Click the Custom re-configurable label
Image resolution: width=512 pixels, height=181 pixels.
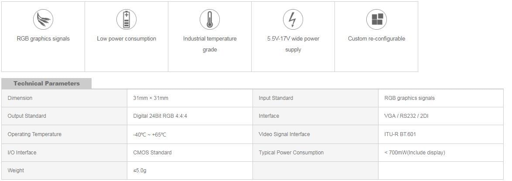coord(376,38)
